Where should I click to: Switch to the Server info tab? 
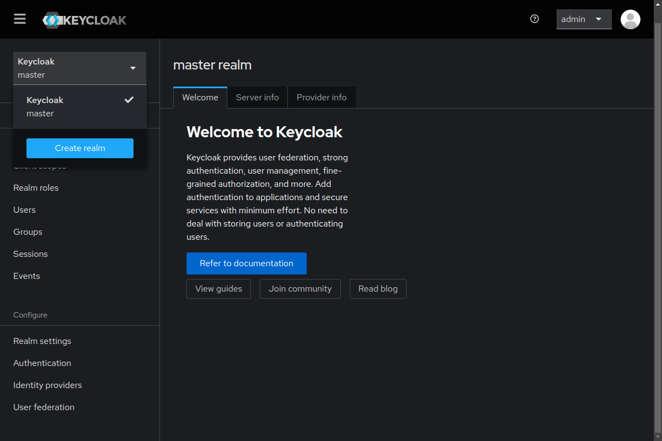pos(257,98)
